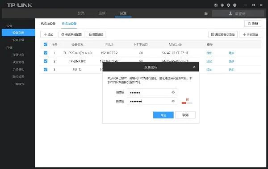
Task: Click the MAC地址 column header
Action: click(x=175, y=45)
